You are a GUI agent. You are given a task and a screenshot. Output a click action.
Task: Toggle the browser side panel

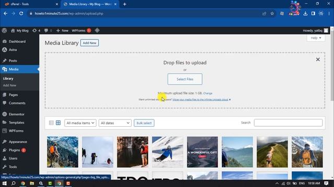(313, 14)
